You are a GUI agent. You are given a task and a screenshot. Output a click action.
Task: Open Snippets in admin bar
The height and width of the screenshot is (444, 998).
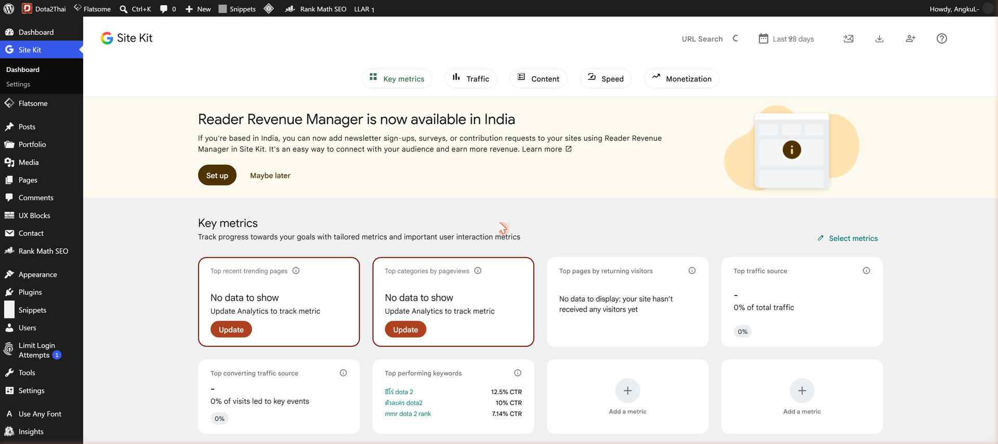click(237, 9)
